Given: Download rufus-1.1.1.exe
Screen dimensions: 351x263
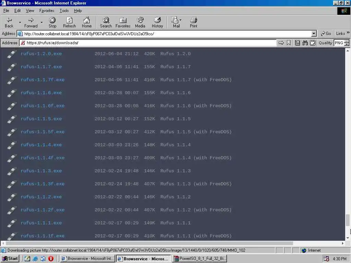Looking at the screenshot, I should pos(41,223).
